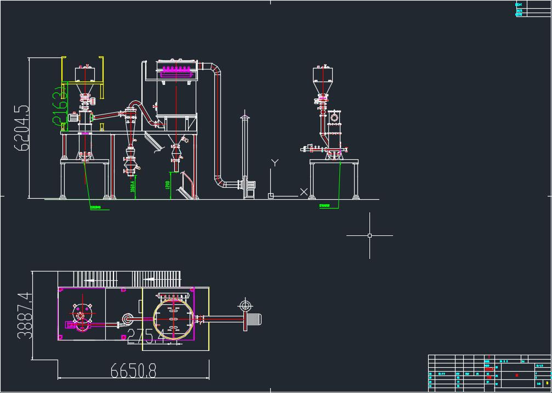
Task: Select the hopper atop the right side-view machine
Action: (x=323, y=77)
